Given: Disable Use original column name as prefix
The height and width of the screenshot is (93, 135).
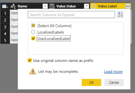Looking at the screenshot, I should pos(30,60).
